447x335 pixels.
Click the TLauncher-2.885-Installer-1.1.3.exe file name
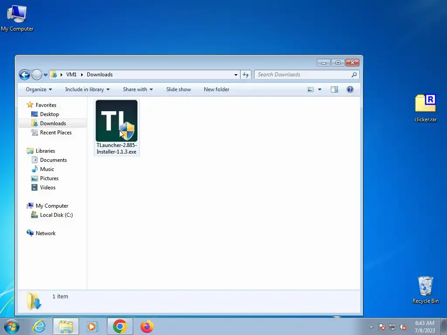click(x=116, y=148)
